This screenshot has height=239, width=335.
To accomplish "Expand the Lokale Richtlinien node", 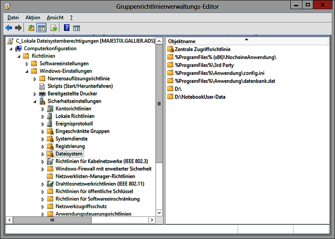I will [43, 117].
